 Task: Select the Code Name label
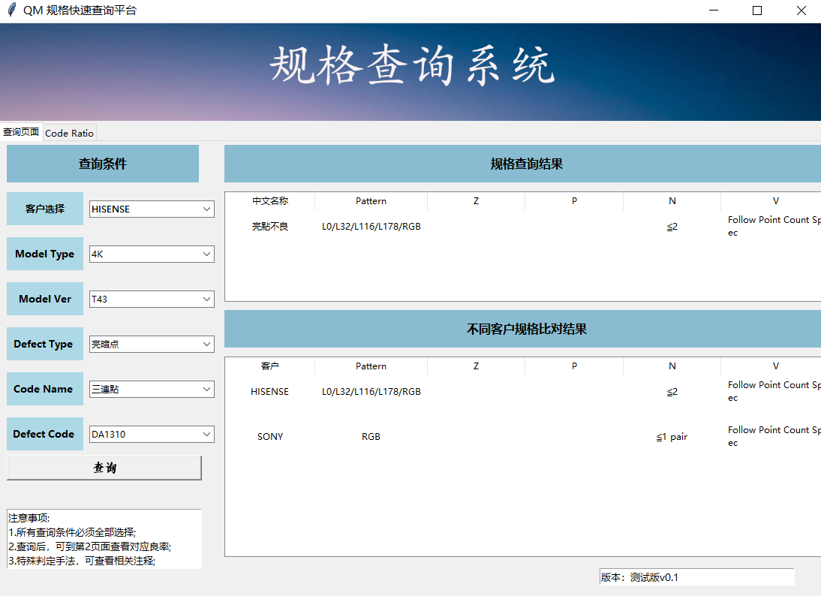tap(45, 389)
